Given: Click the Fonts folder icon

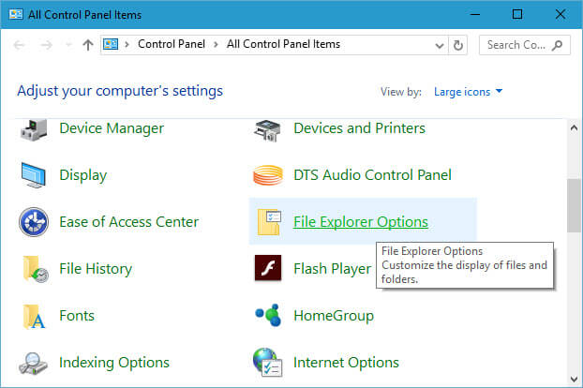Looking at the screenshot, I should point(34,316).
